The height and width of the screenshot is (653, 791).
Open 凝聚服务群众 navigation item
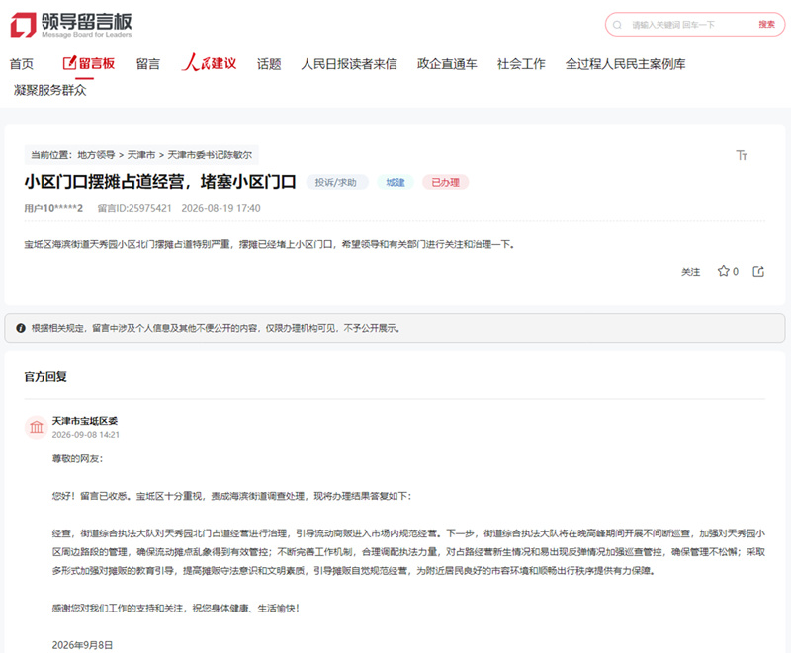pyautogui.click(x=50, y=90)
